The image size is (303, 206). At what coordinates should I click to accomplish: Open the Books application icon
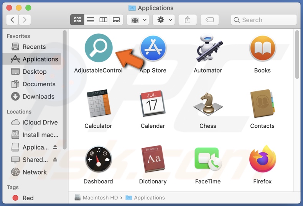[x=262, y=48]
